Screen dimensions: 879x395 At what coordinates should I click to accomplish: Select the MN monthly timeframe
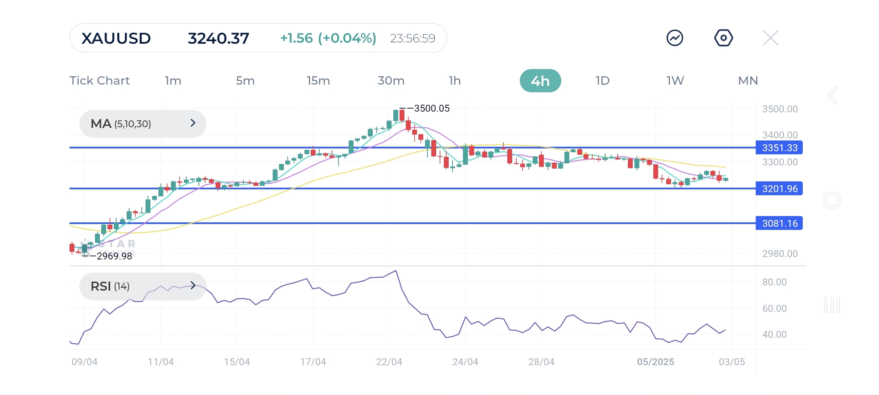point(748,81)
